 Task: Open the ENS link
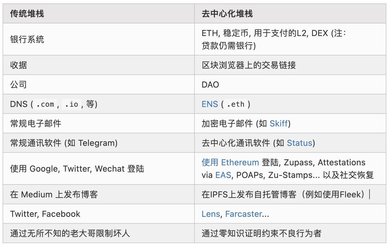click(x=209, y=104)
